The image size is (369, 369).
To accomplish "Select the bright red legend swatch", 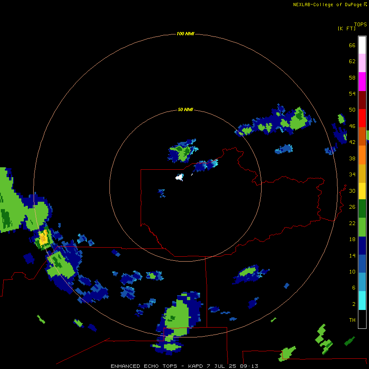I will (362, 118).
